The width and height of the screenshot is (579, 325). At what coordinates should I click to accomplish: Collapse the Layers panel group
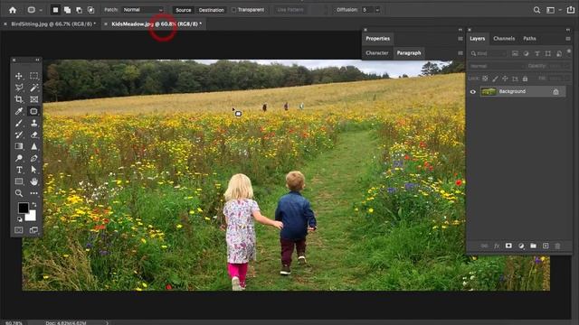(x=568, y=30)
